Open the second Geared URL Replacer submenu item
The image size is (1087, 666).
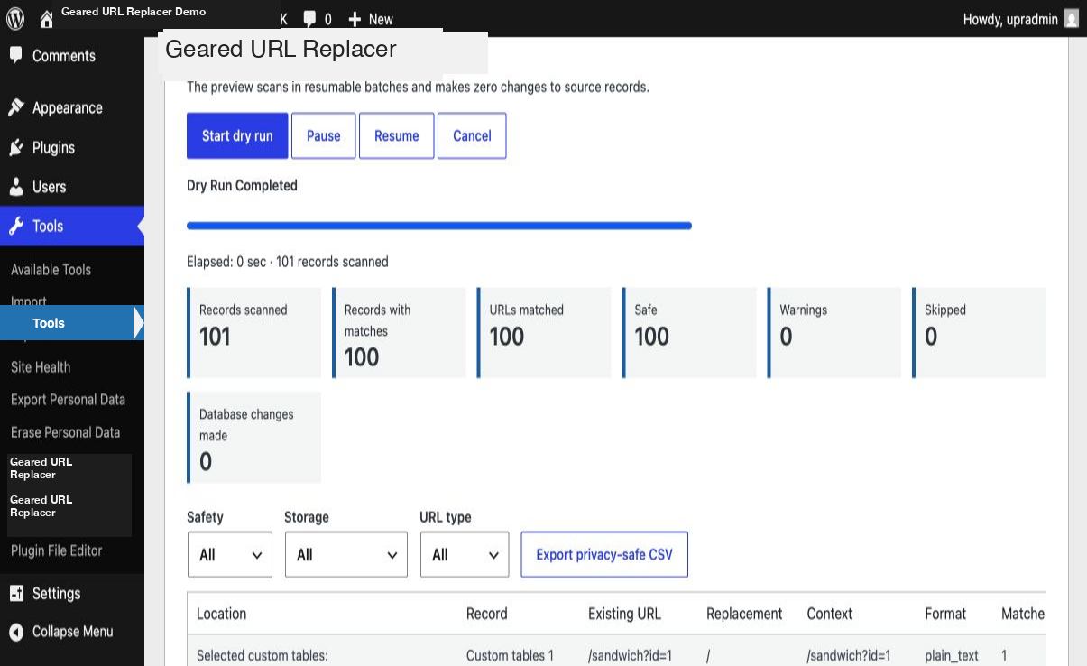click(41, 506)
